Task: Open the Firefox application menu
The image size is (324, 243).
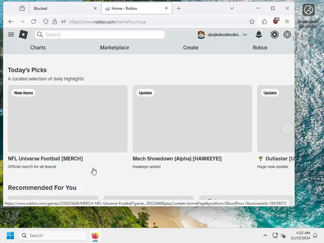Action: click(287, 22)
